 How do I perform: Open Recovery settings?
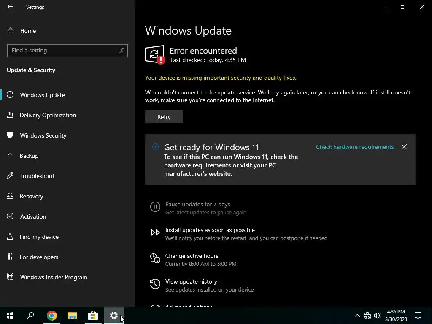[67, 196]
